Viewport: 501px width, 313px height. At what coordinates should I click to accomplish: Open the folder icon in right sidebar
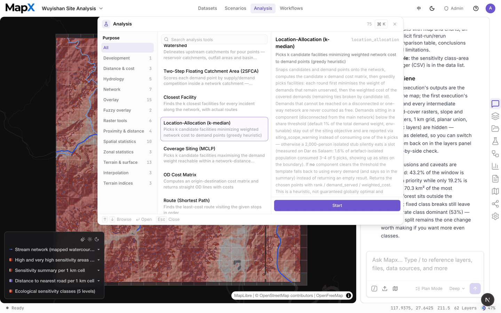coord(495,129)
